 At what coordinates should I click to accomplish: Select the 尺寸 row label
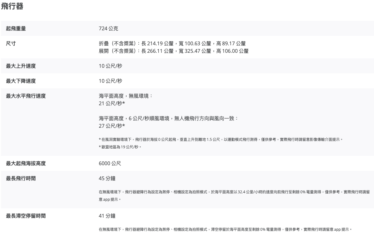click(x=11, y=43)
